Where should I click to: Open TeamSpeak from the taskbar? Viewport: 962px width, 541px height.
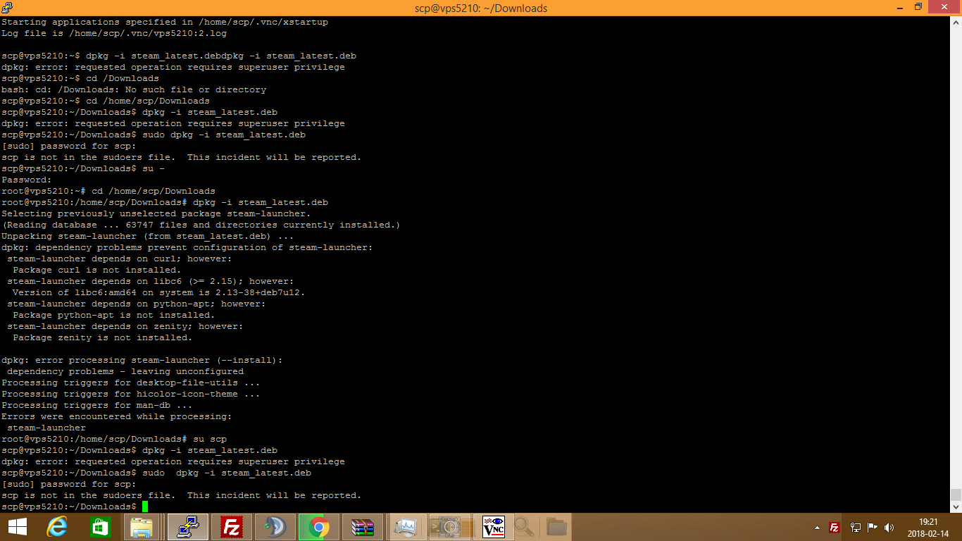(x=274, y=527)
